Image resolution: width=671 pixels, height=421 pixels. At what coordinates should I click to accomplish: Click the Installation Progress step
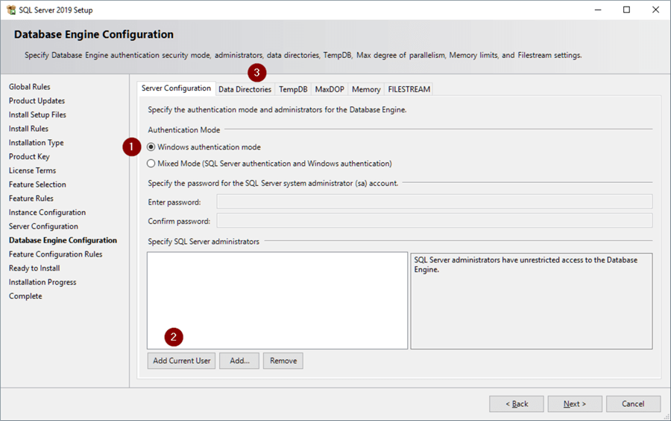(42, 282)
